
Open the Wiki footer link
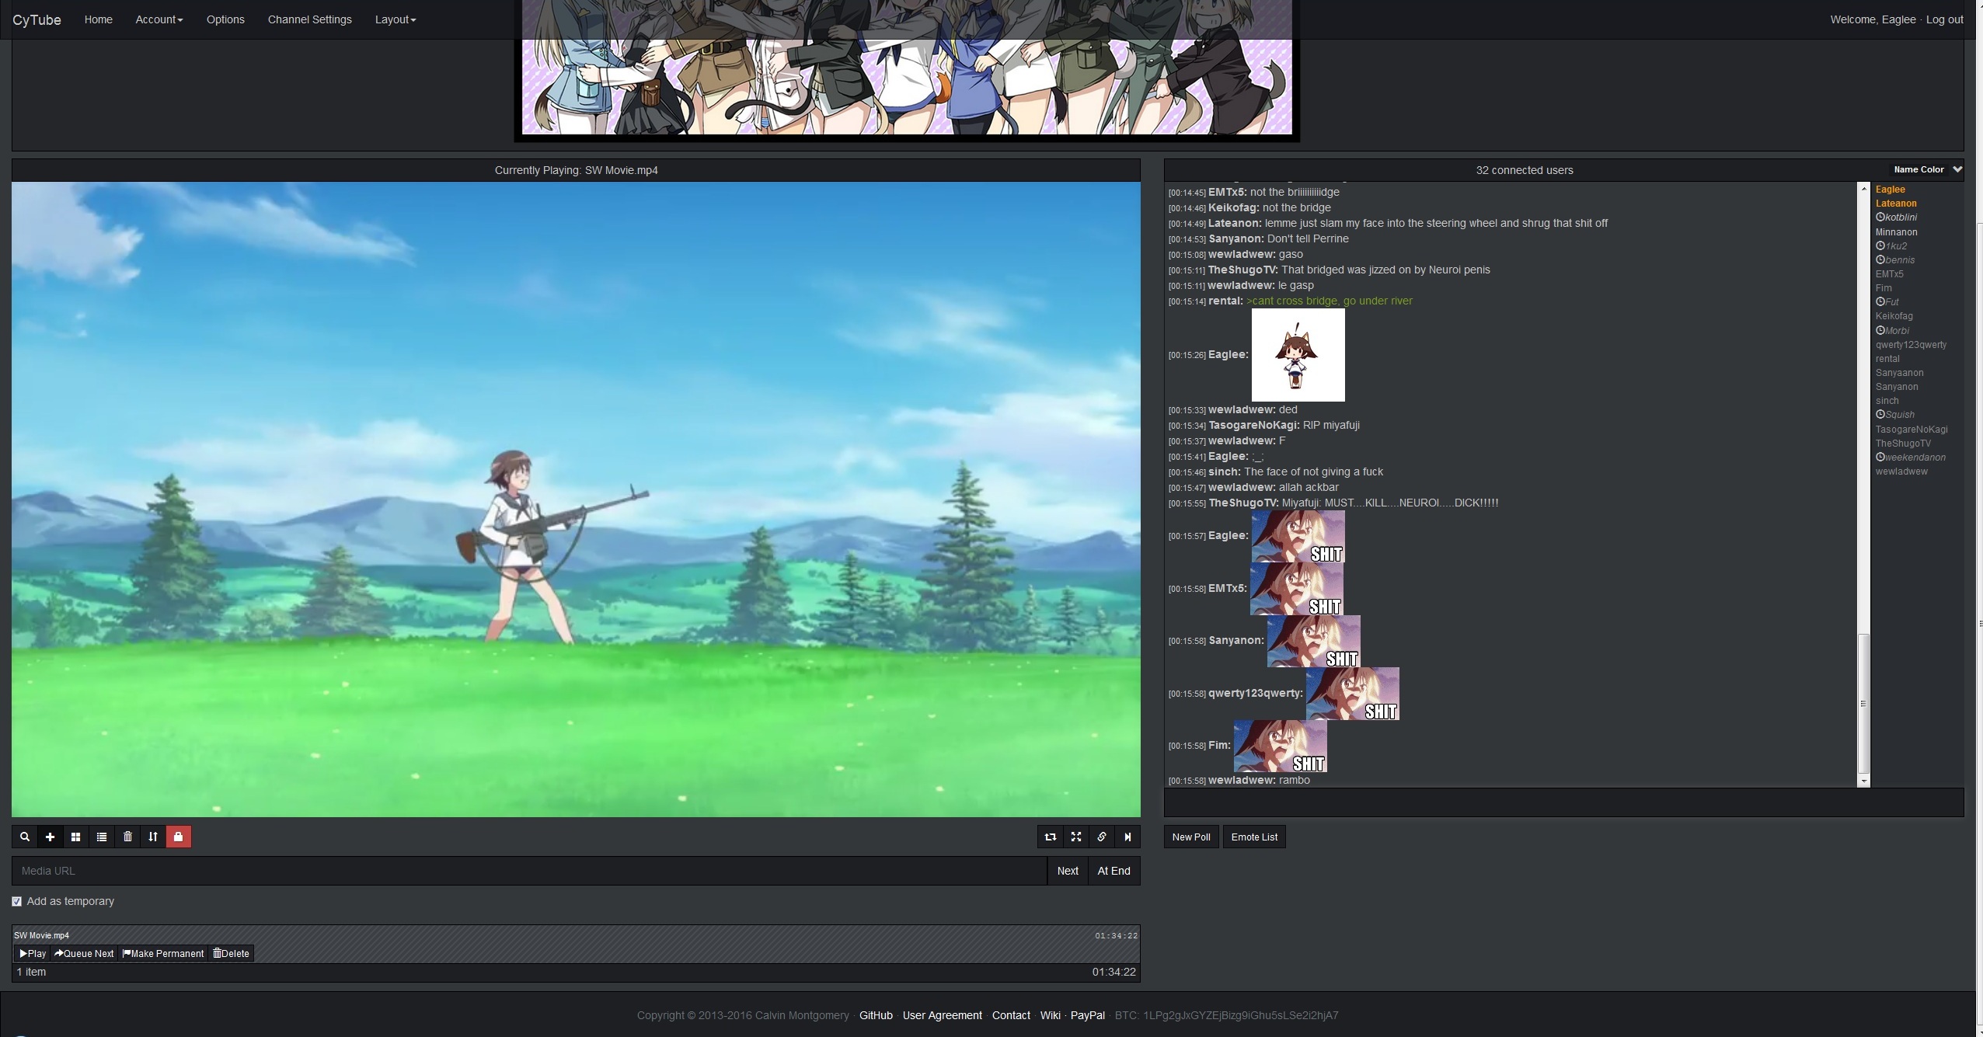[x=1051, y=1015]
